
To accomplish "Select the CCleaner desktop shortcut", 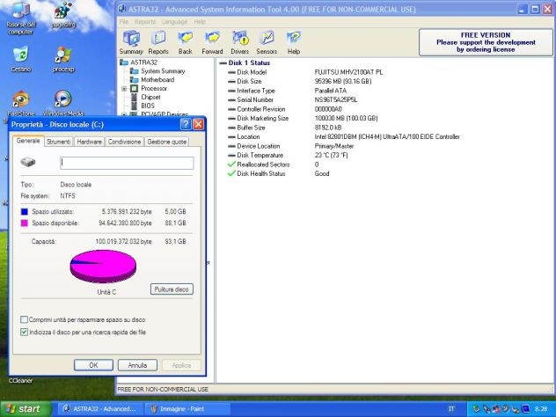I will [20, 380].
